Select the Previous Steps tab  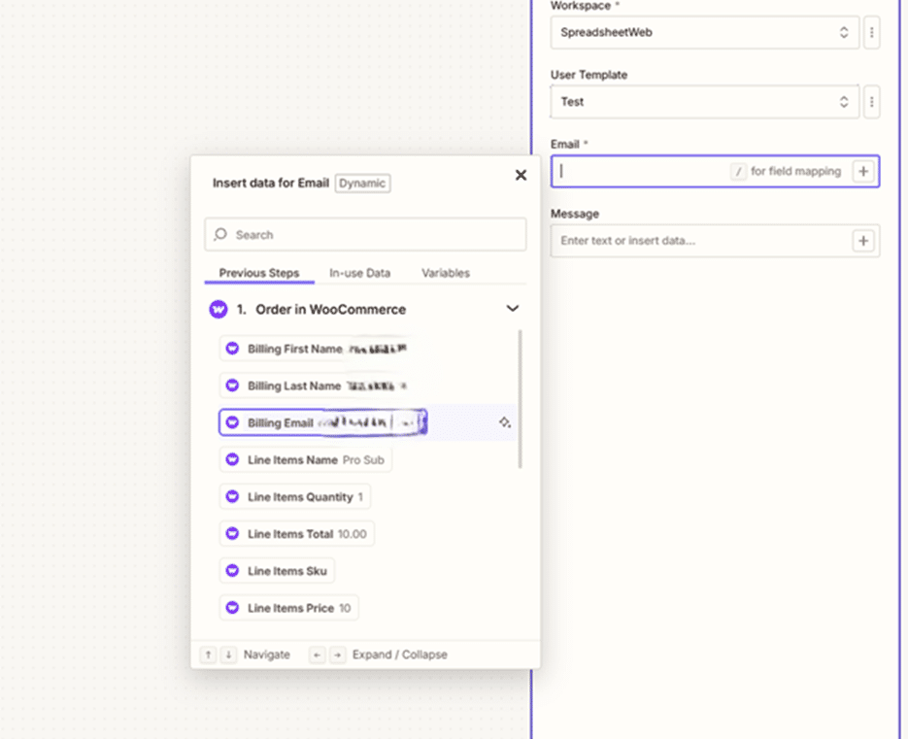point(259,273)
